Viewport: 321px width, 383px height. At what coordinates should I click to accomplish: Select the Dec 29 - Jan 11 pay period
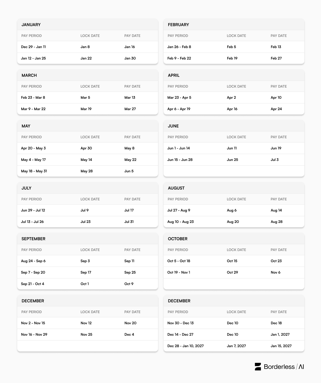[x=33, y=47]
